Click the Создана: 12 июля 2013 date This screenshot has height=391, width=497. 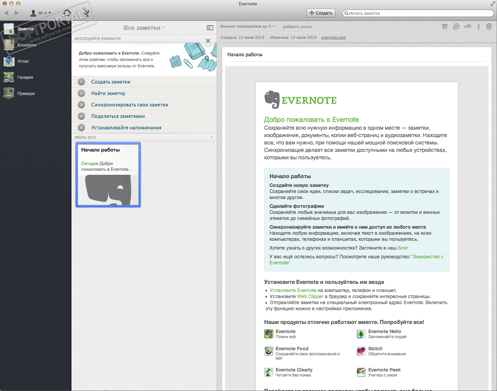(x=243, y=37)
